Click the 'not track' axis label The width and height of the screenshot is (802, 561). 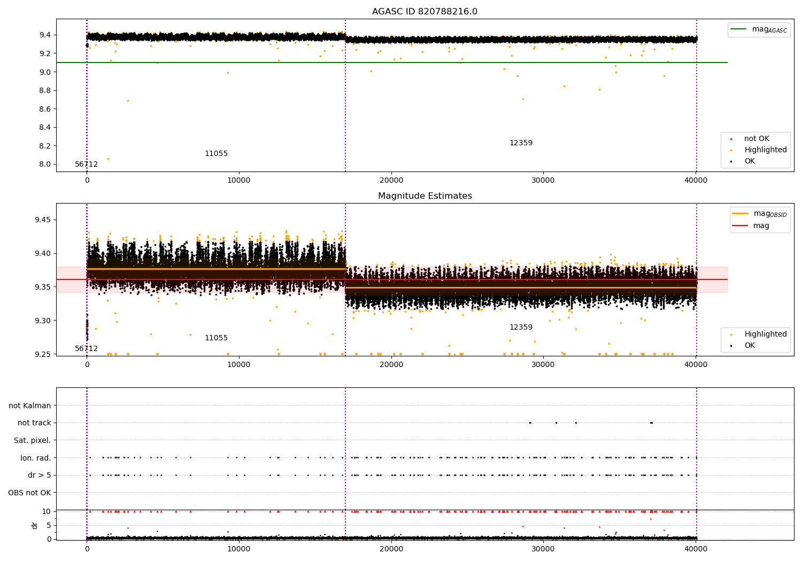click(34, 423)
